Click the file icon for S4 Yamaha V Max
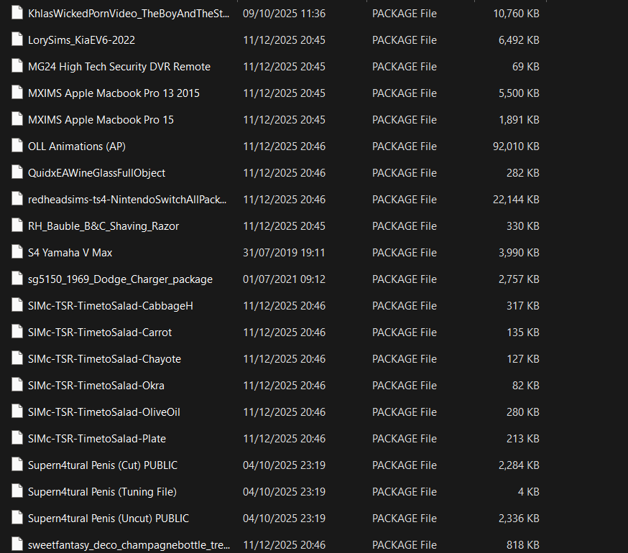Screen dimensions: 628x553 pos(17,252)
